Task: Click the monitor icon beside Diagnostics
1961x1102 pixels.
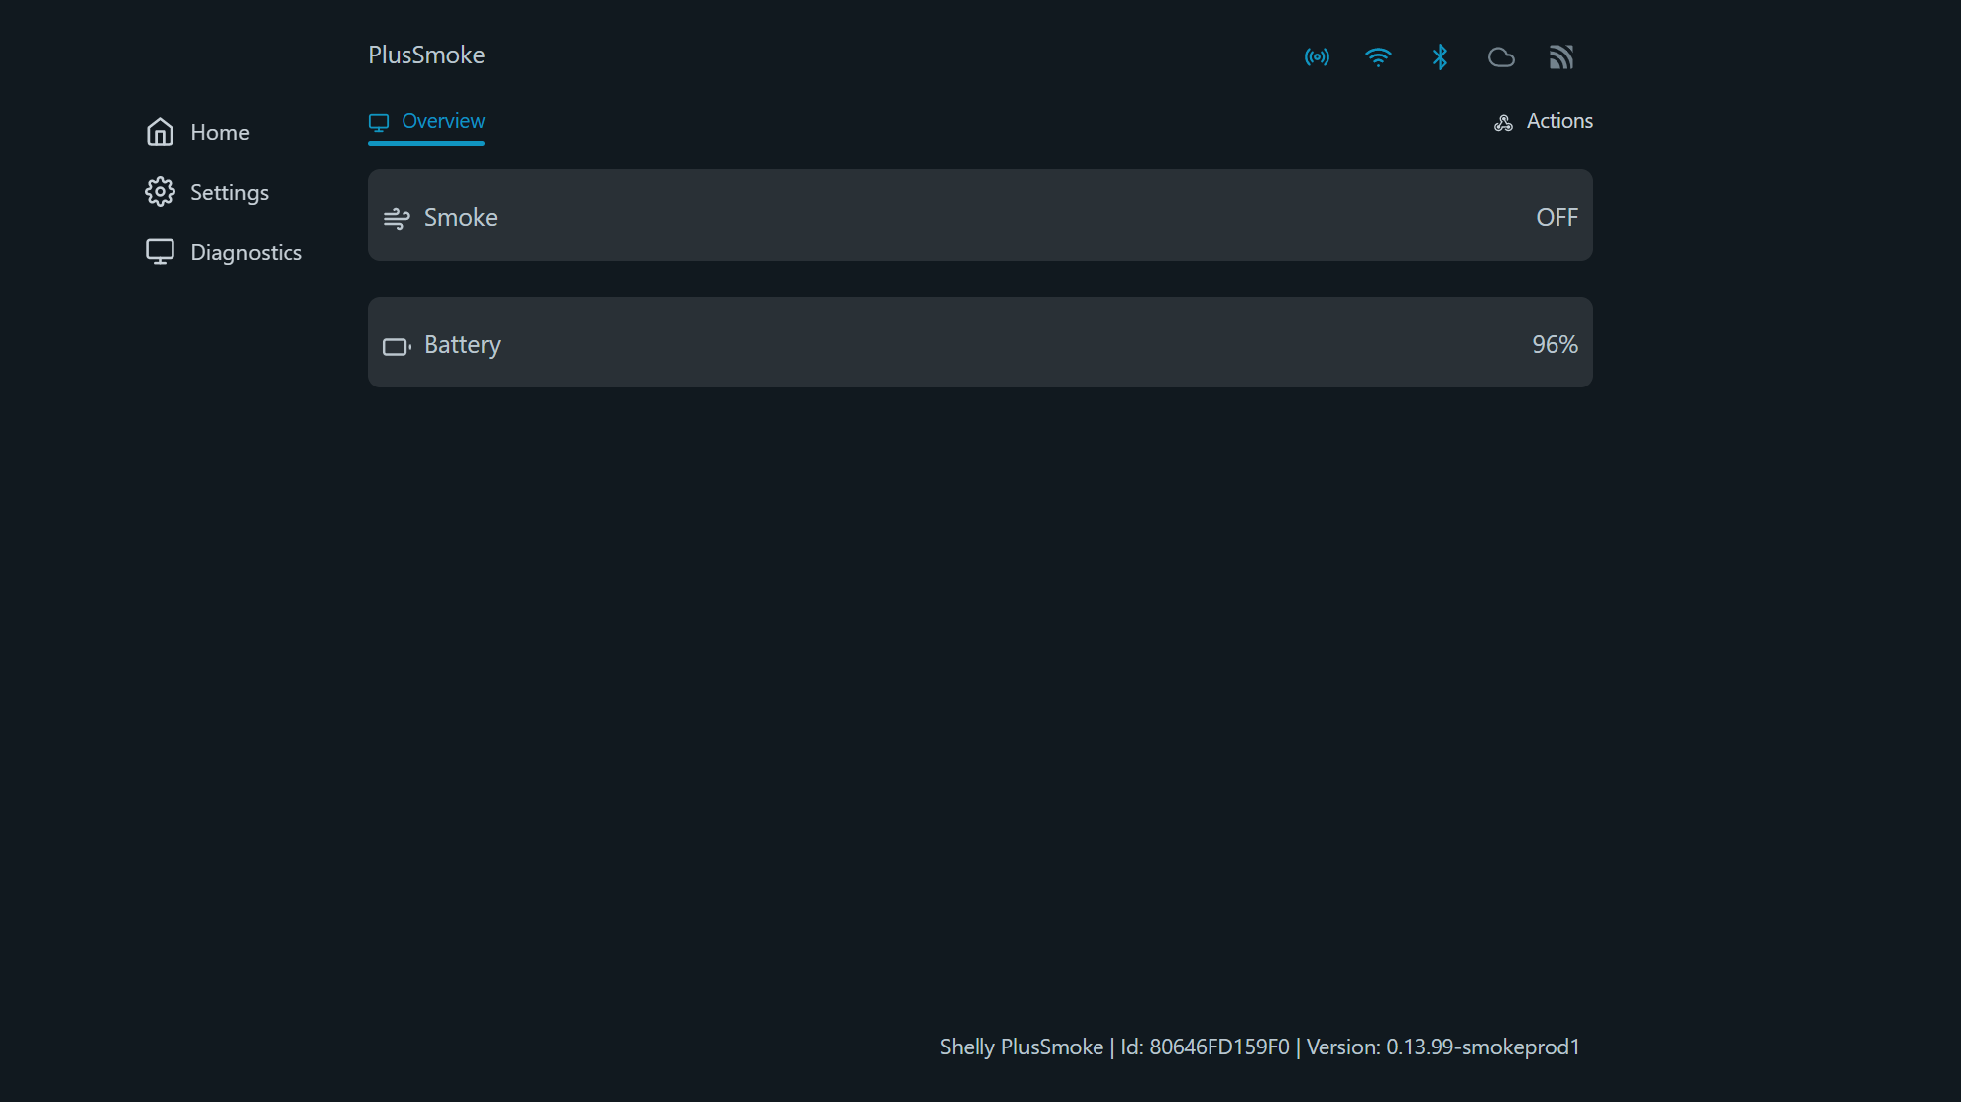Action: click(160, 252)
